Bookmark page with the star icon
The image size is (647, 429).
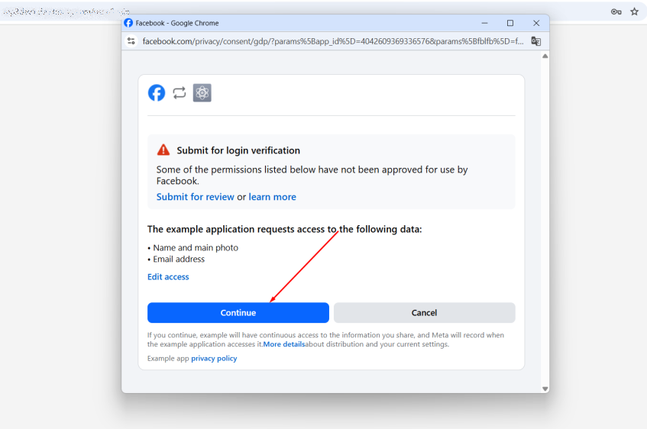click(x=635, y=11)
